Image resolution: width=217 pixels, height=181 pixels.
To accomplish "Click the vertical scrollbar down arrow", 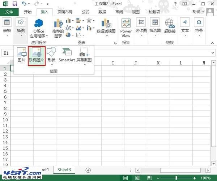I will point(213,164).
